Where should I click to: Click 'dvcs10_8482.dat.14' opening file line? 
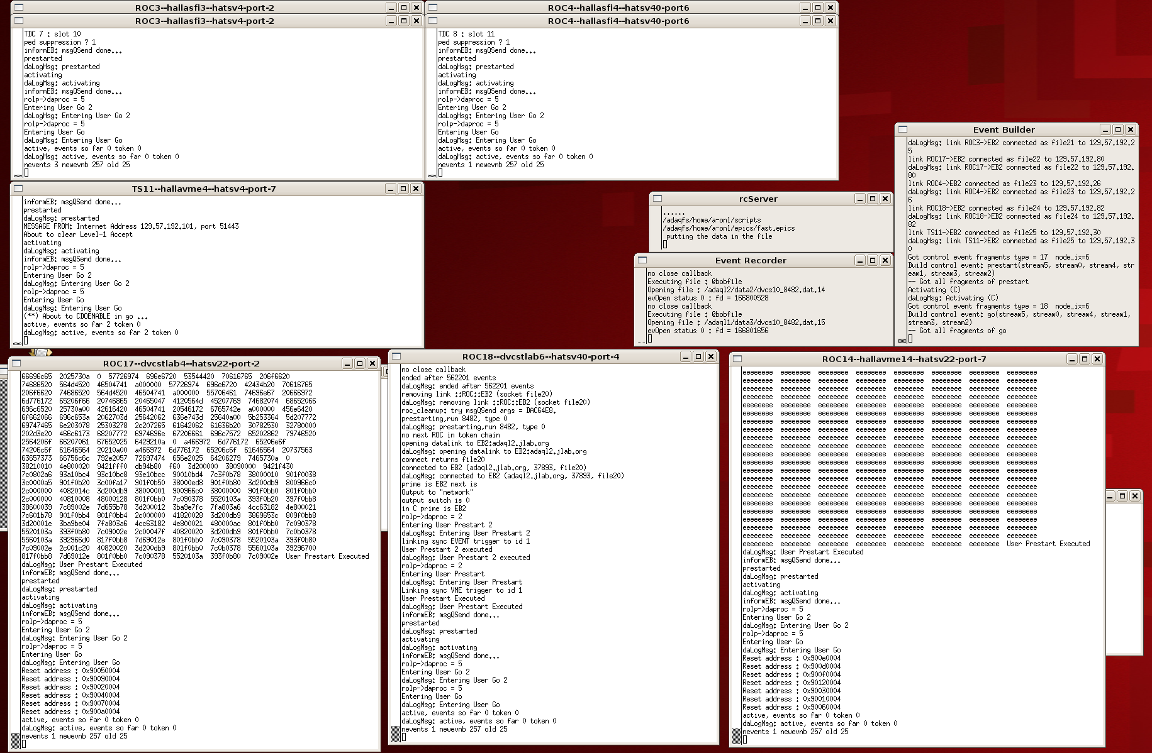tap(736, 290)
